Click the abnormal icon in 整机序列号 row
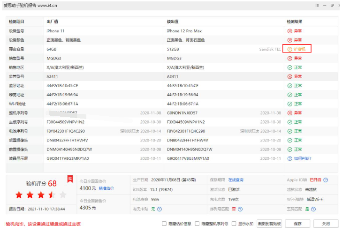Image resolution: width=342 pixels, height=232 pixels. pos(289,113)
